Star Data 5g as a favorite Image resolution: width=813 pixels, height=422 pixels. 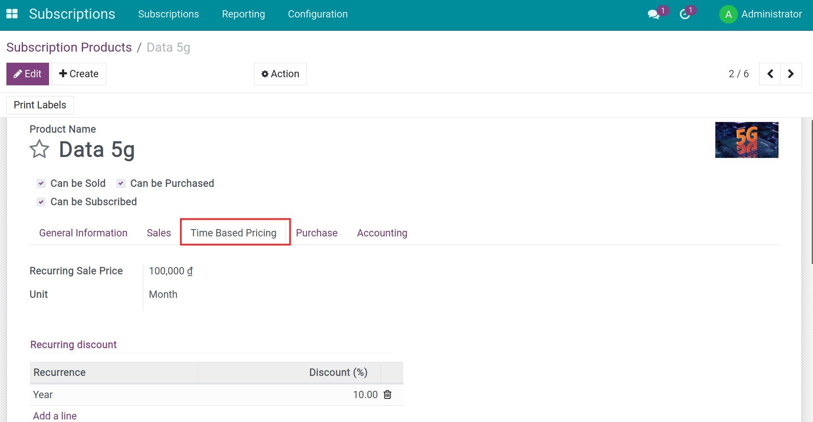point(39,149)
